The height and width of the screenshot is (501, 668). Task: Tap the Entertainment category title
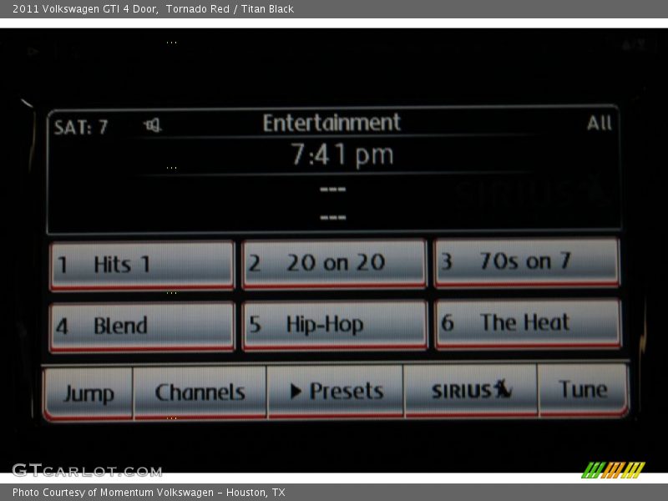[x=331, y=123]
